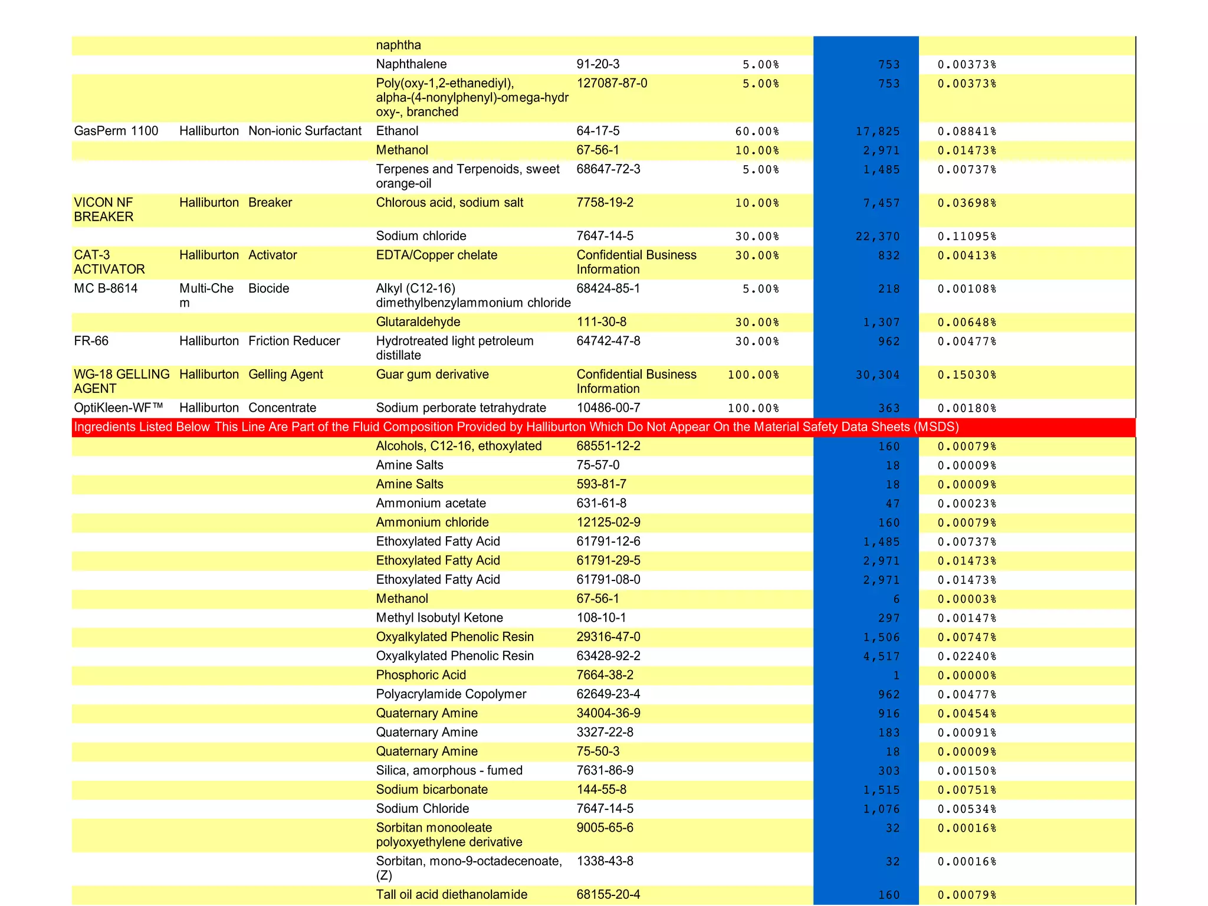Click the red MSDS ingredients notice banner
The height and width of the screenshot is (906, 1208).
click(x=603, y=427)
